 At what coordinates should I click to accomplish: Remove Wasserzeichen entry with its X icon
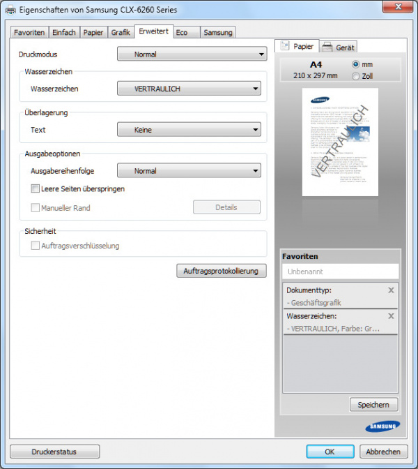click(391, 316)
